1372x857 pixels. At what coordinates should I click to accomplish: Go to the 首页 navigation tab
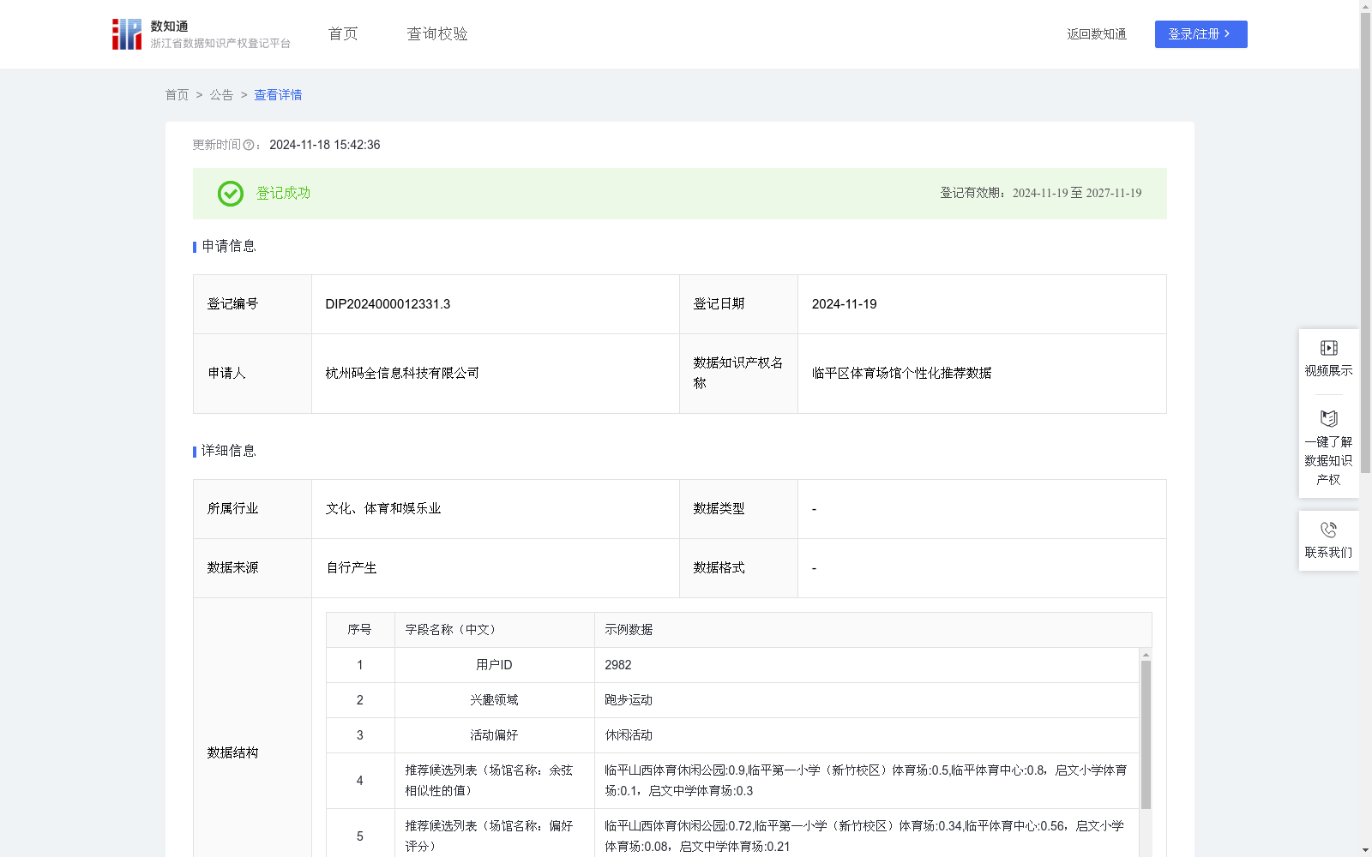pyautogui.click(x=343, y=34)
